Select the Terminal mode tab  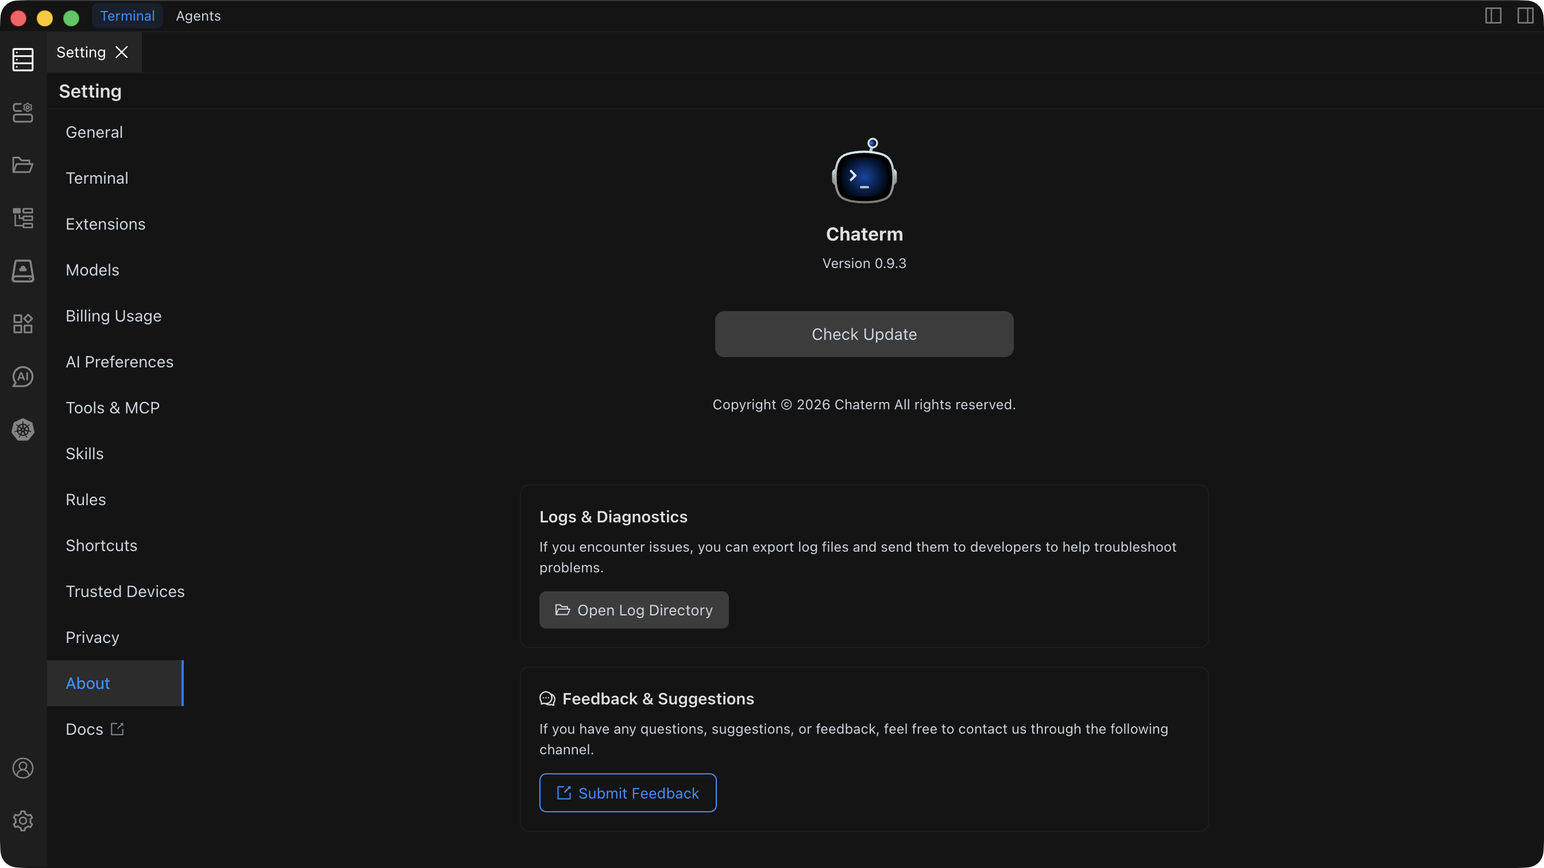pos(127,16)
